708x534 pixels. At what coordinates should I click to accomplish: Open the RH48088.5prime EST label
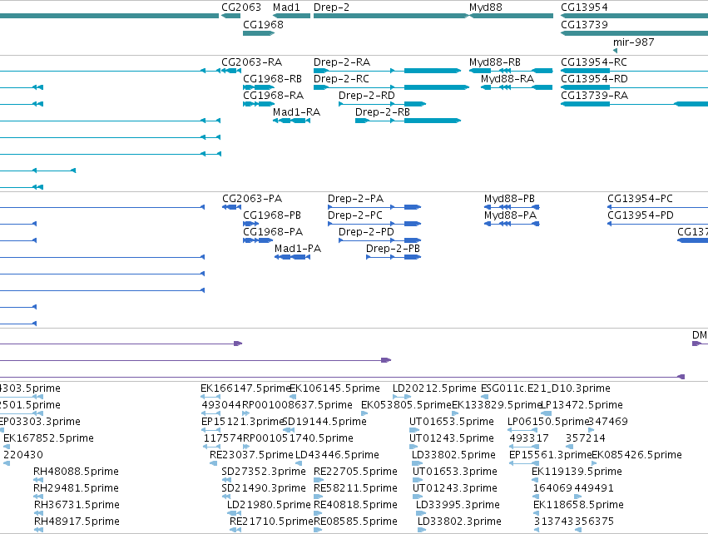(76, 472)
